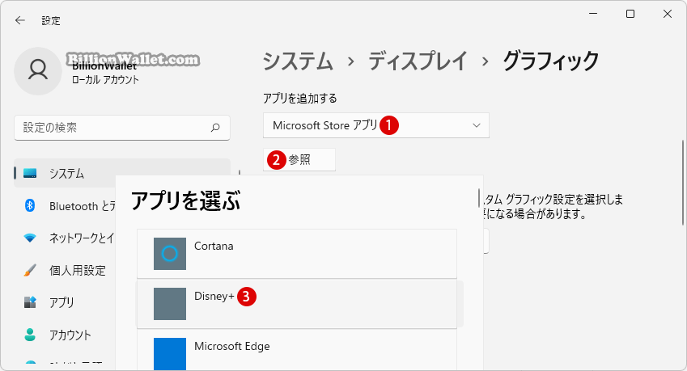Viewport: 687px width, 371px height.
Task: Navigate to ディスプレイ breadcrumb
Action: tap(418, 61)
